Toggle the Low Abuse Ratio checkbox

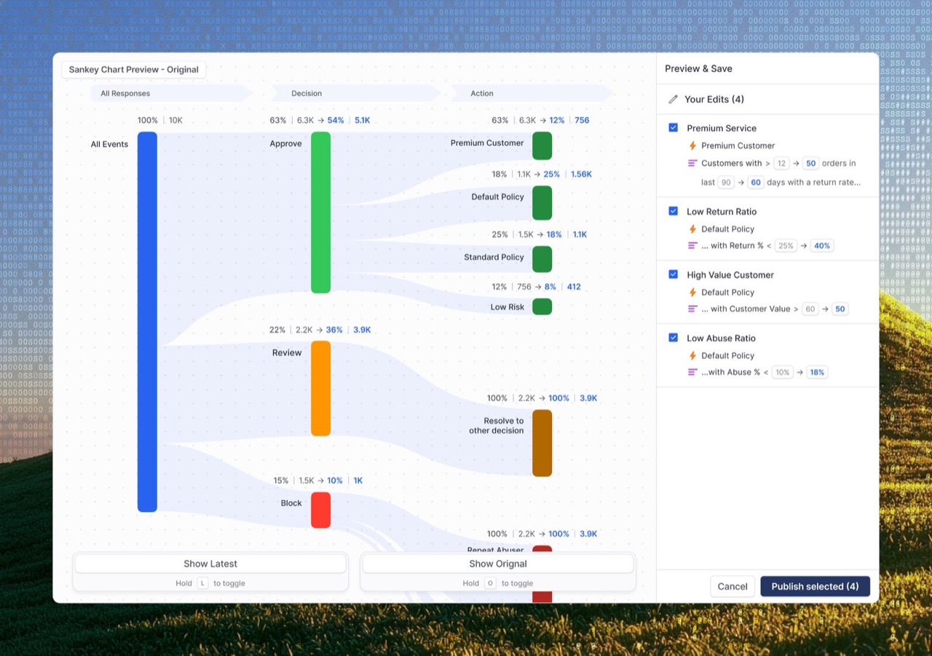(674, 338)
